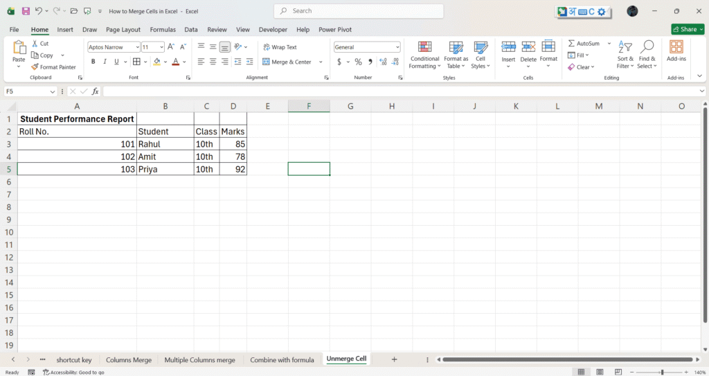709x376 pixels.
Task: Toggle Bottom Align vertical alignment
Action: coord(225,46)
